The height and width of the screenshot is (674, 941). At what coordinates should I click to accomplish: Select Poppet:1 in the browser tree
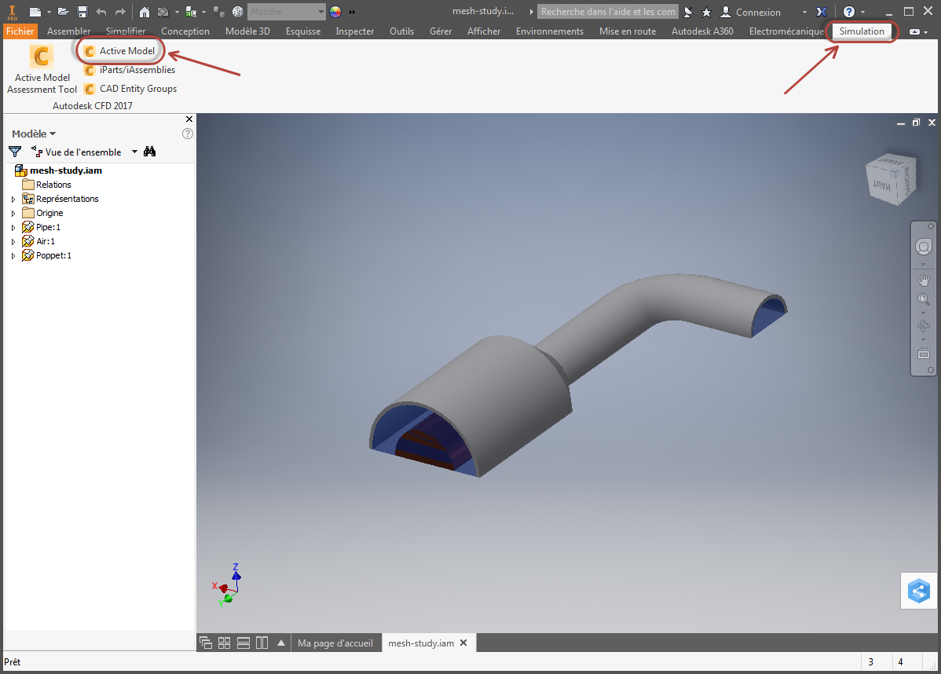pyautogui.click(x=47, y=255)
